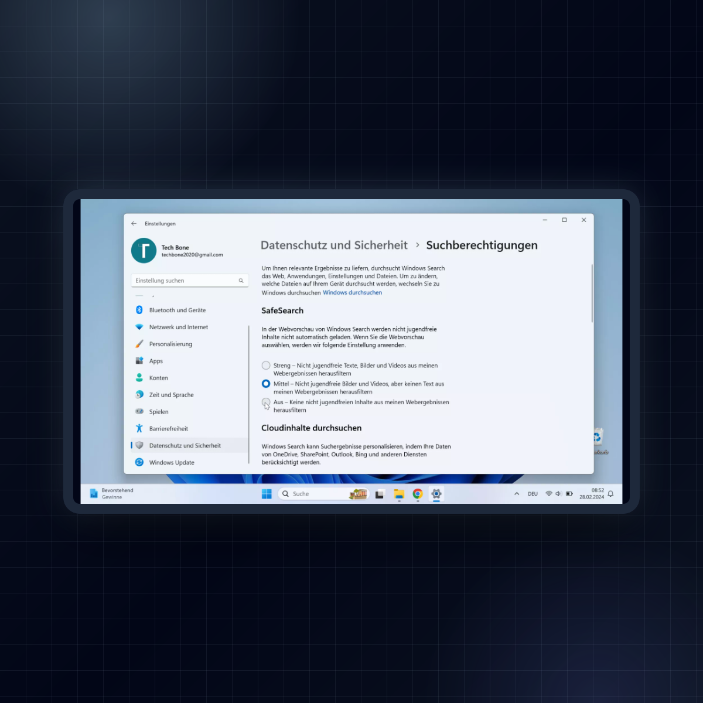Maximize the Einstellungen window
This screenshot has width=703, height=703.
click(x=564, y=220)
